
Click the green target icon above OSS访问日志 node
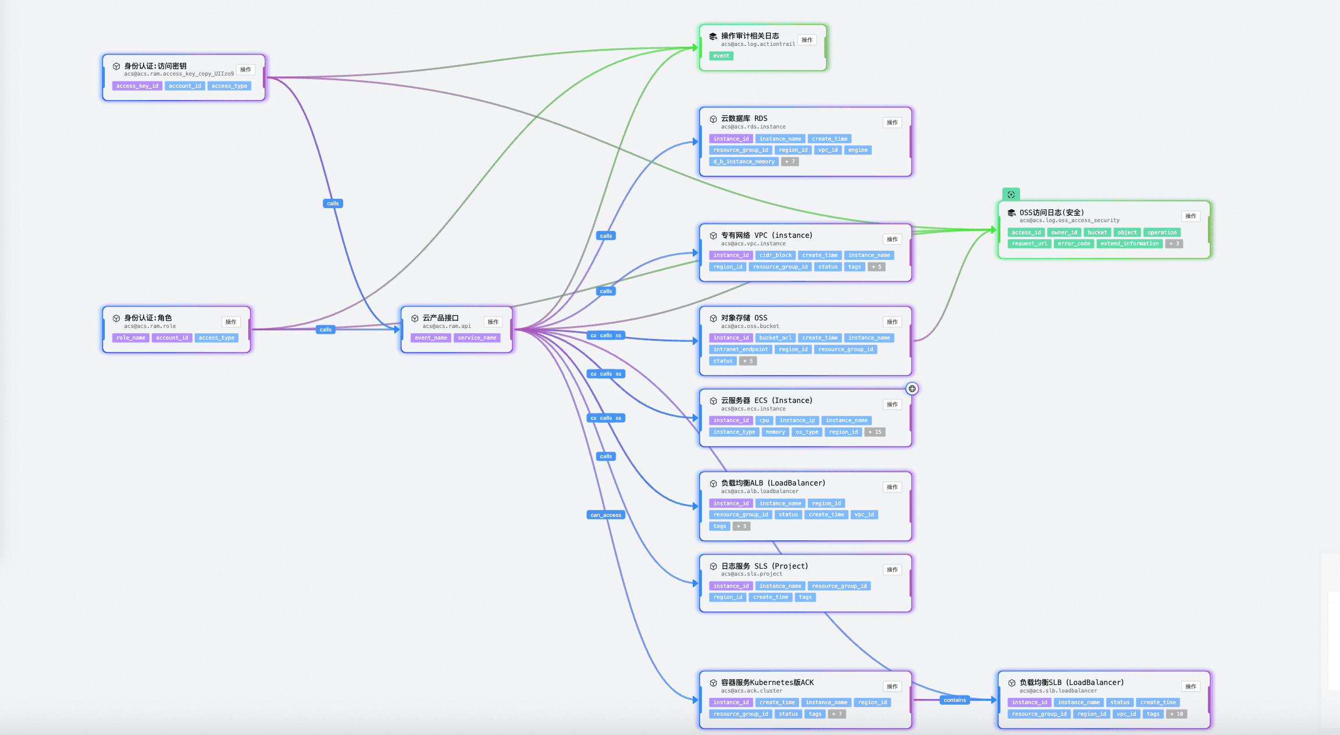(1011, 195)
